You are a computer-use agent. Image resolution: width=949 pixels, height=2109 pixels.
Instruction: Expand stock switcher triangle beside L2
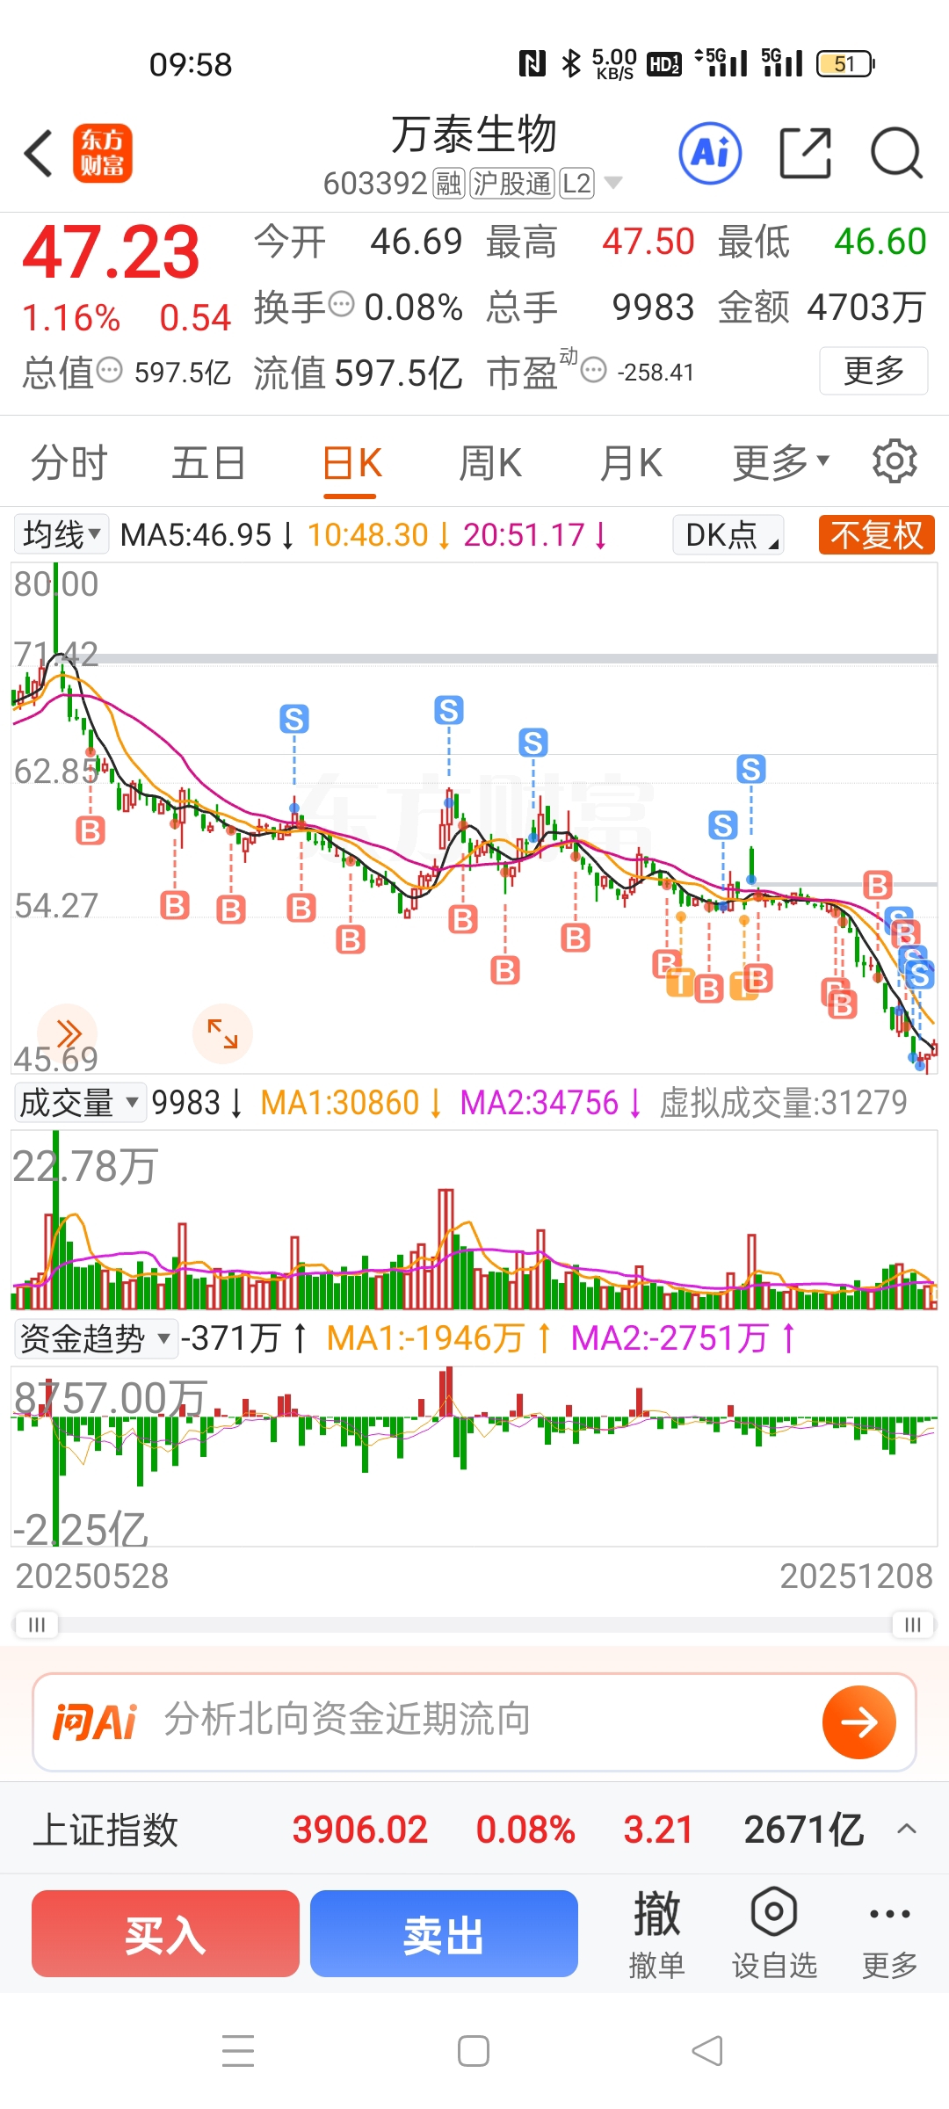pos(613,183)
